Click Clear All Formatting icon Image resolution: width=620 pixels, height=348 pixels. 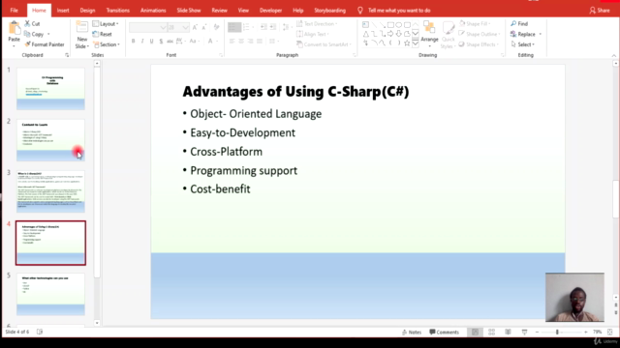(x=216, y=27)
